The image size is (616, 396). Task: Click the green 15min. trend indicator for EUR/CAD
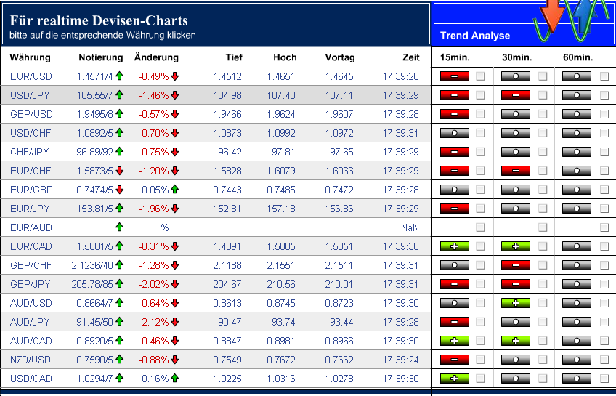(x=454, y=246)
